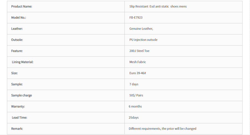250x135 pixels.
Task: Click the 6 months warranty value
Action: coord(135,106)
